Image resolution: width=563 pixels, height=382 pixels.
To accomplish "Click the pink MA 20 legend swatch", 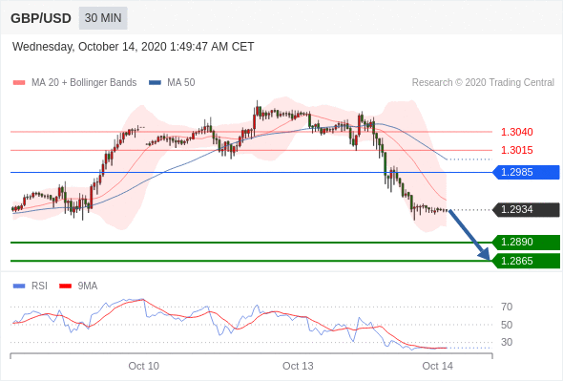I will point(19,83).
